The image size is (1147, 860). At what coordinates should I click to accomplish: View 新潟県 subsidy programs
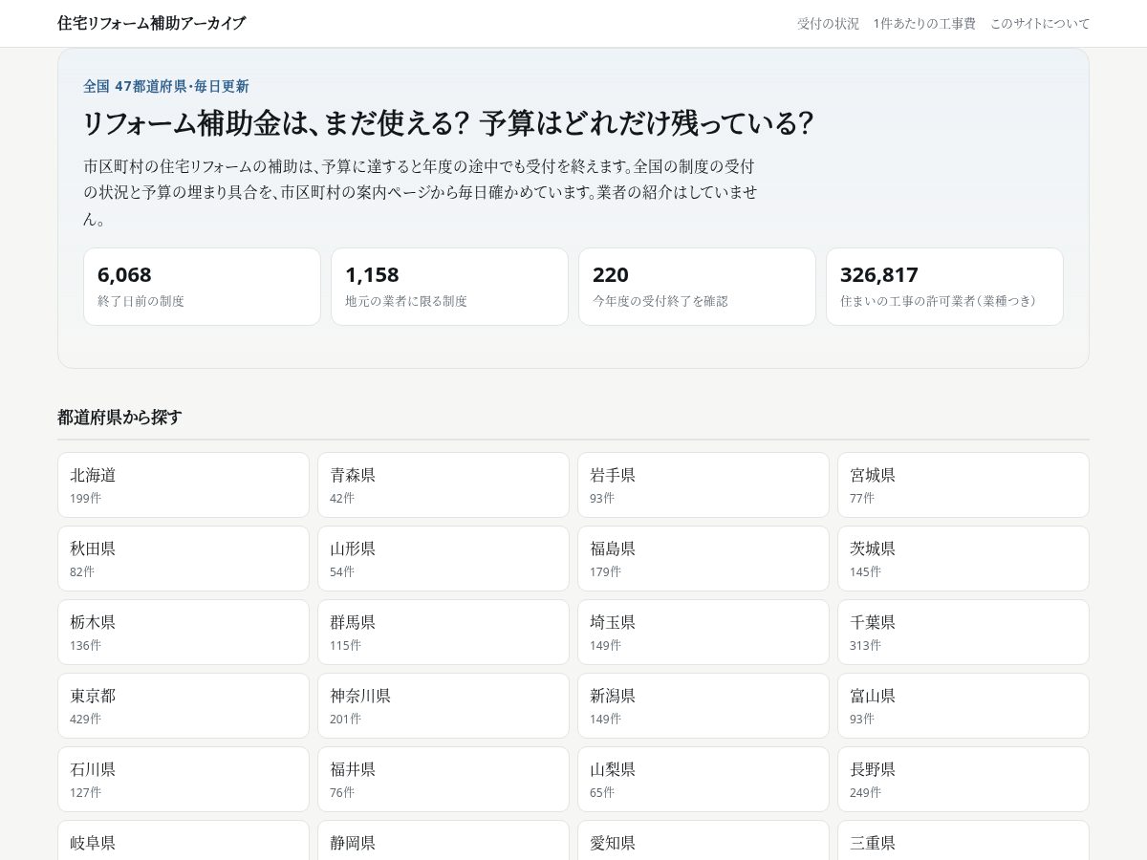coord(703,705)
